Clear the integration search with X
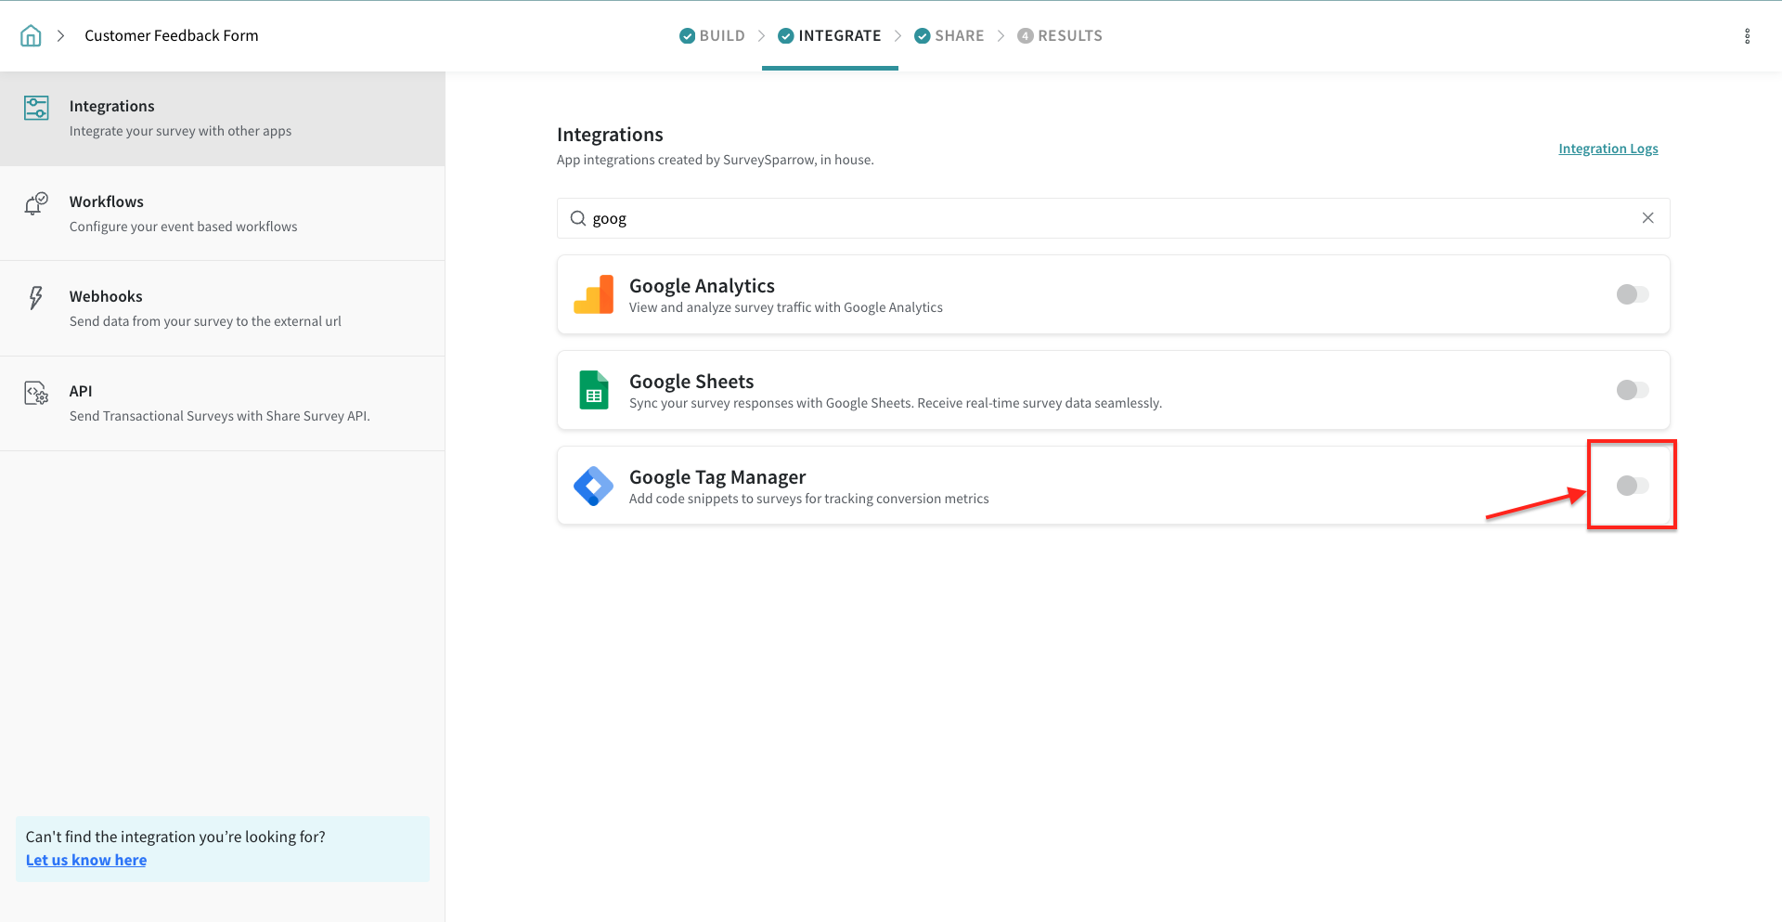The image size is (1782, 922). pos(1647,218)
